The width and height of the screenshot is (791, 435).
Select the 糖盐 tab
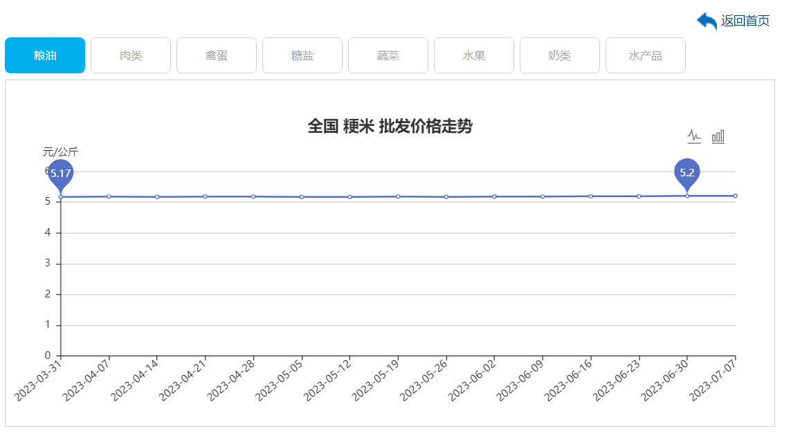point(302,55)
